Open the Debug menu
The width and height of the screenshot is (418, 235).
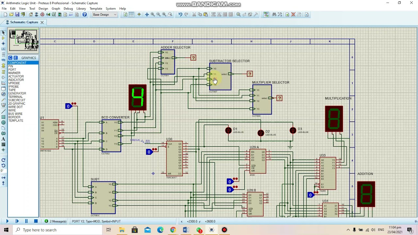click(x=68, y=8)
